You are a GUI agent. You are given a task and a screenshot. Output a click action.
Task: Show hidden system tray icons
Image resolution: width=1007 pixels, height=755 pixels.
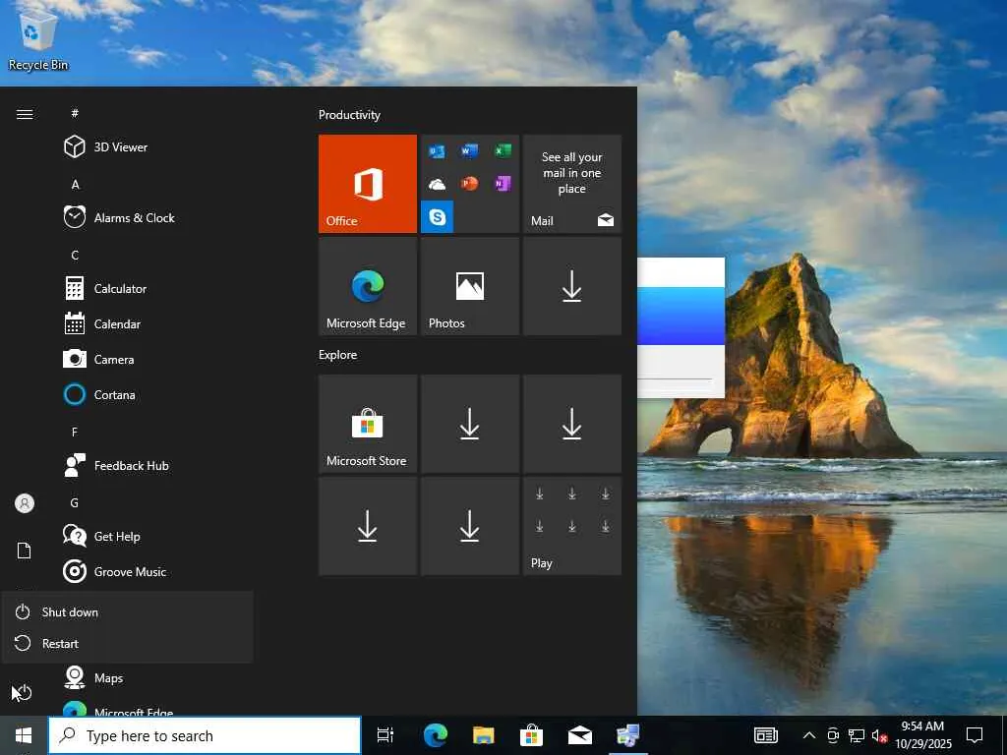(x=809, y=735)
